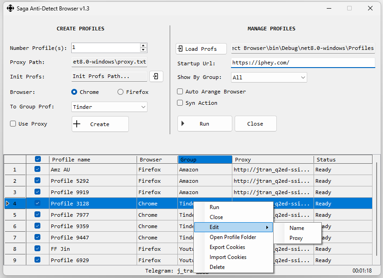Click the Saga app logo in title bar
383x278 pixels.
10,8
